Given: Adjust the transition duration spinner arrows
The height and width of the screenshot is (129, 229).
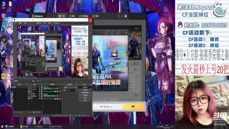Looking at the screenshot, I should (x=76, y=90).
